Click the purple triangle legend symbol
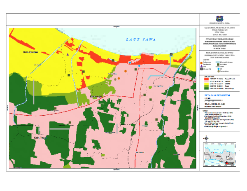Viewport: 247px width, 191px height. point(200,65)
